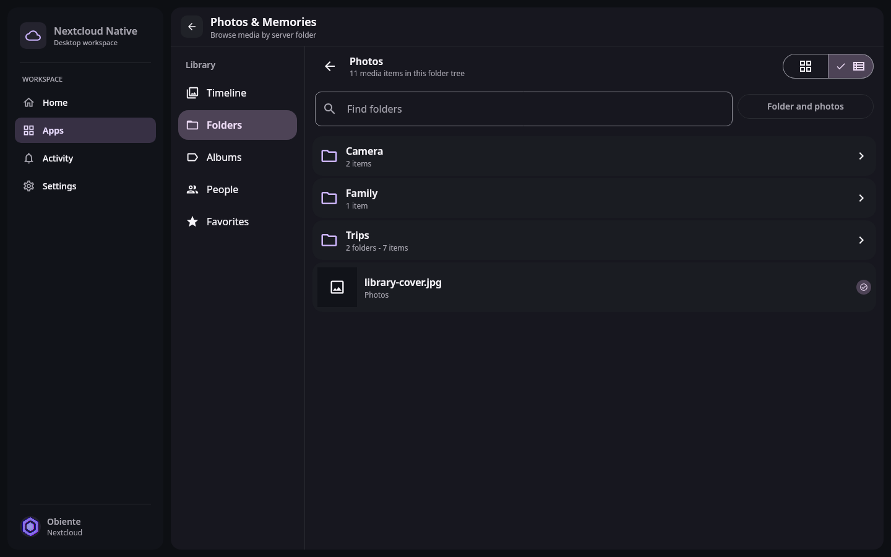
Task: Click the library-cover.jpg file name
Action: coord(403,282)
